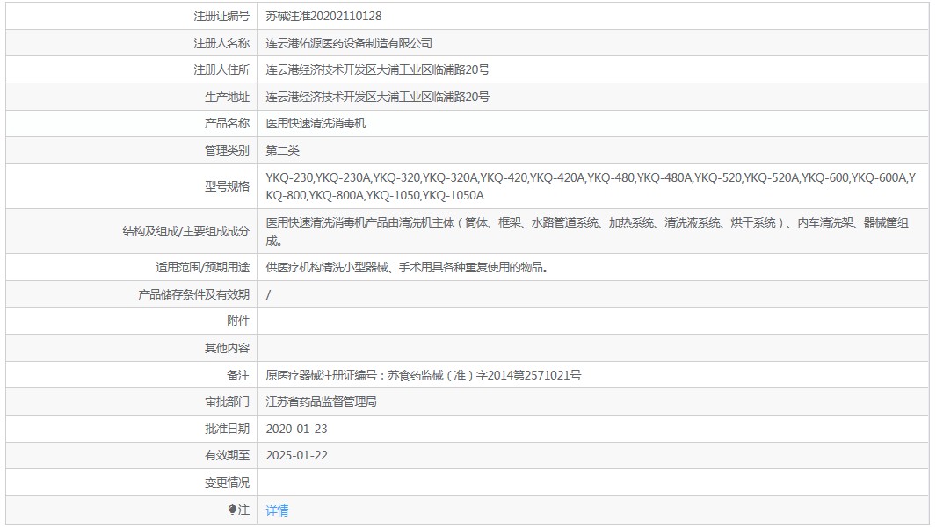Click the 生产地址 address value

(x=378, y=97)
